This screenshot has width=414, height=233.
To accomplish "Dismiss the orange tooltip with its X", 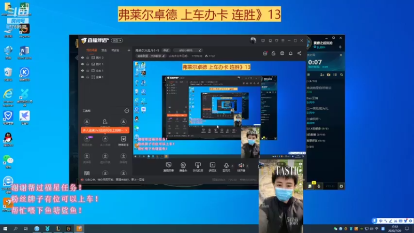I will (x=126, y=130).
